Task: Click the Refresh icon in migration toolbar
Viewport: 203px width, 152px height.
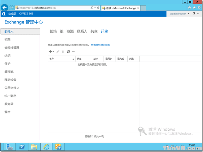Action: click(68, 52)
